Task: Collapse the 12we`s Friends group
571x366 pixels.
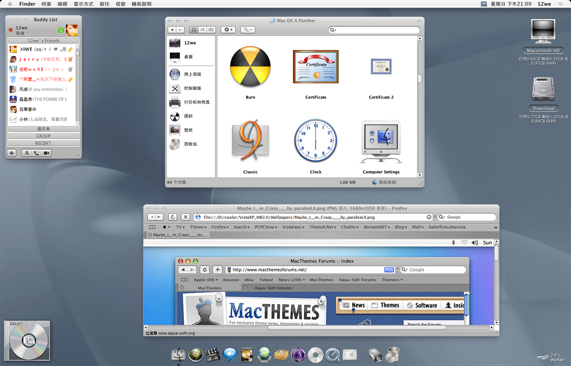Action: point(44,41)
